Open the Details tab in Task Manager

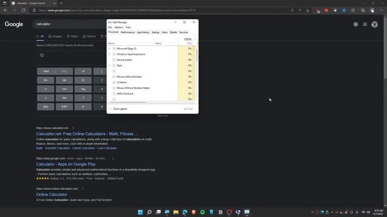(x=174, y=32)
